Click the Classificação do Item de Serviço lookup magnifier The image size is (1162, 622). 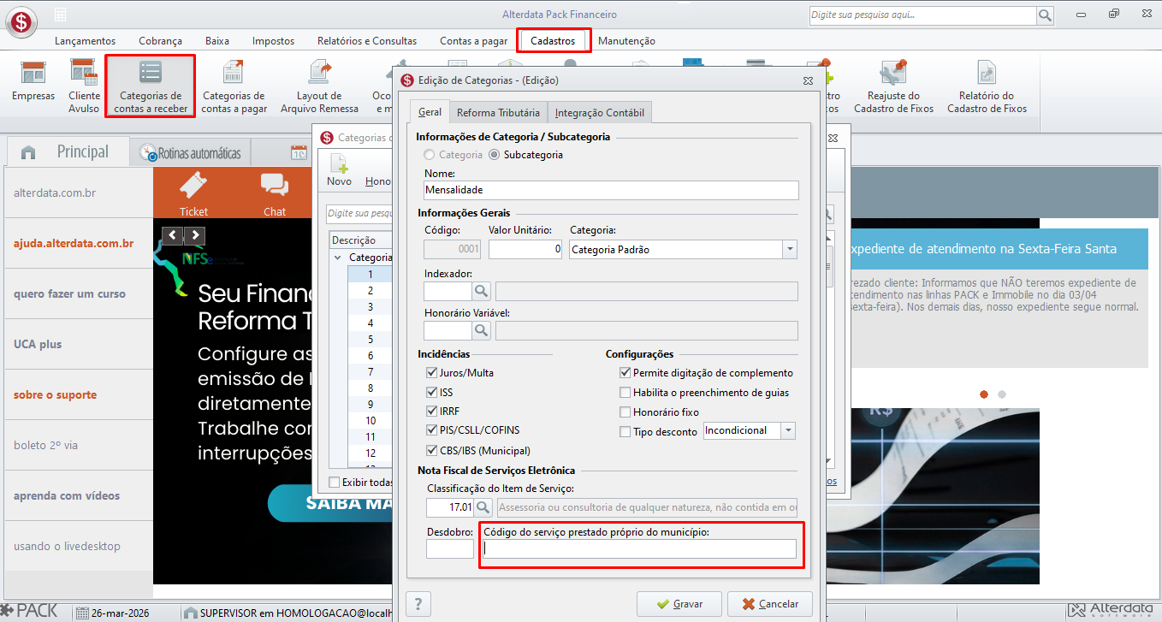484,507
